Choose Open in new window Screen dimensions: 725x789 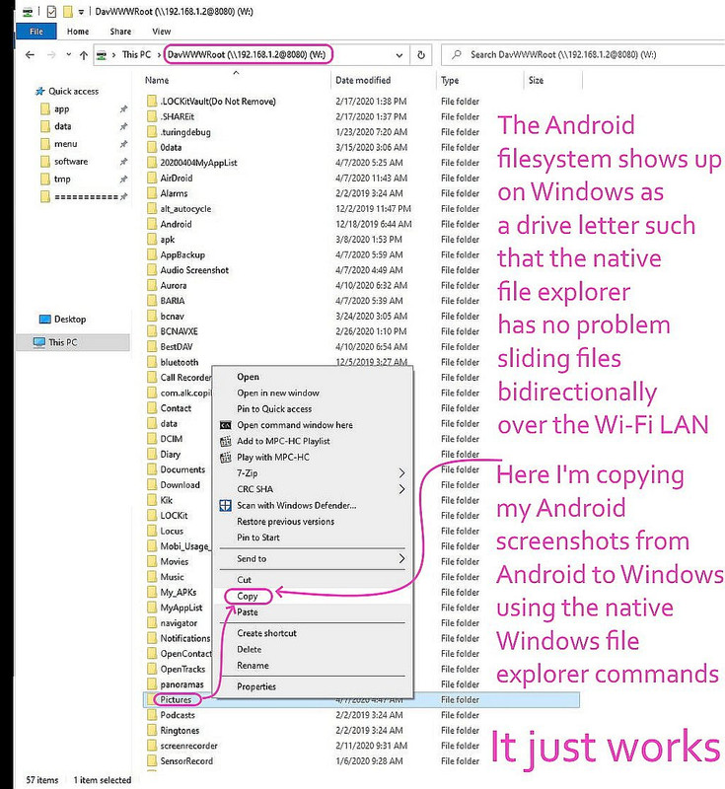coord(278,393)
